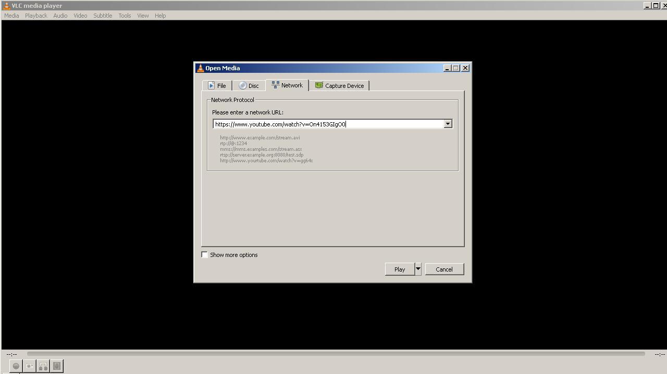Open the Video menu
Screen dimensions: 667x374
pos(80,16)
